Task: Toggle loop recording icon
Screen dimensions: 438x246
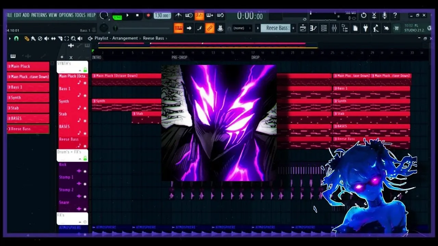Action: [x=220, y=15]
